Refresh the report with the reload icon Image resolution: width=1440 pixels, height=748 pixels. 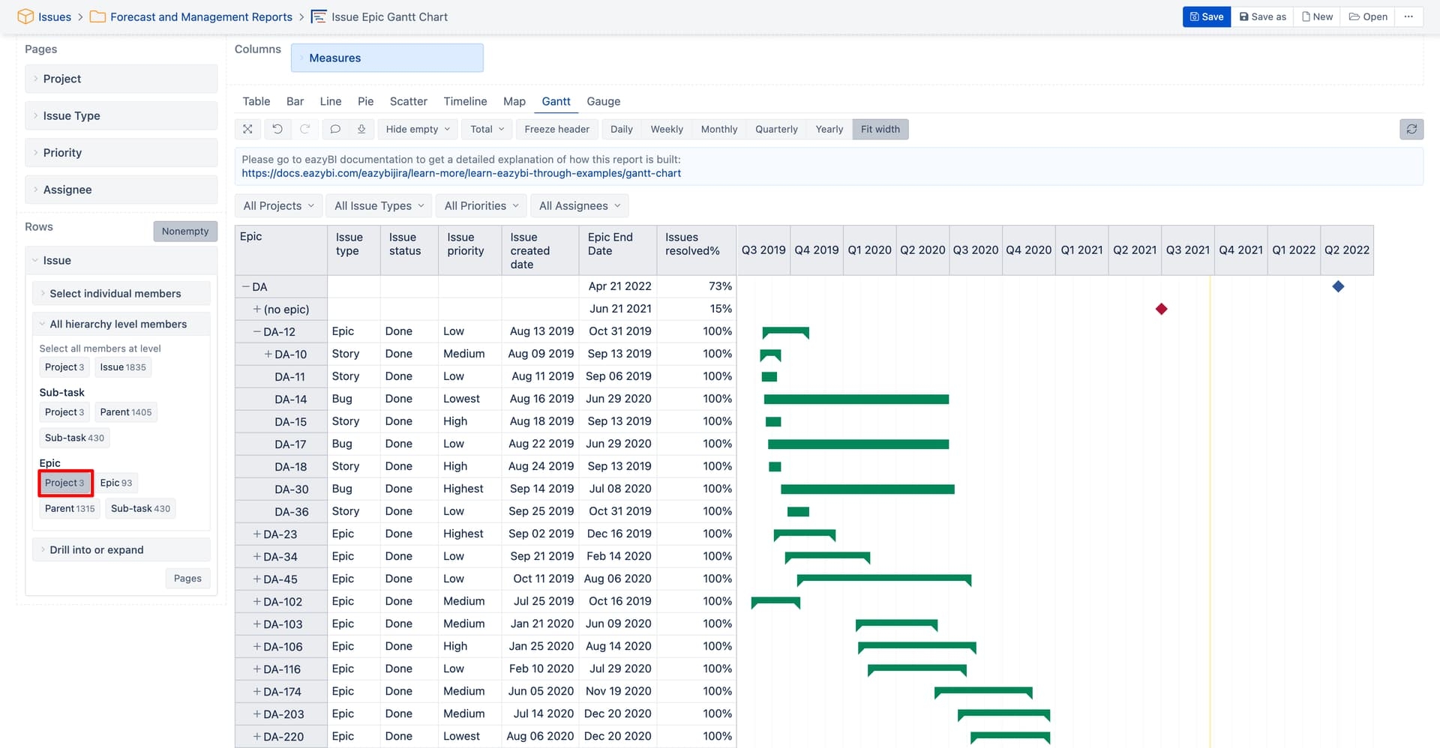(x=1411, y=129)
